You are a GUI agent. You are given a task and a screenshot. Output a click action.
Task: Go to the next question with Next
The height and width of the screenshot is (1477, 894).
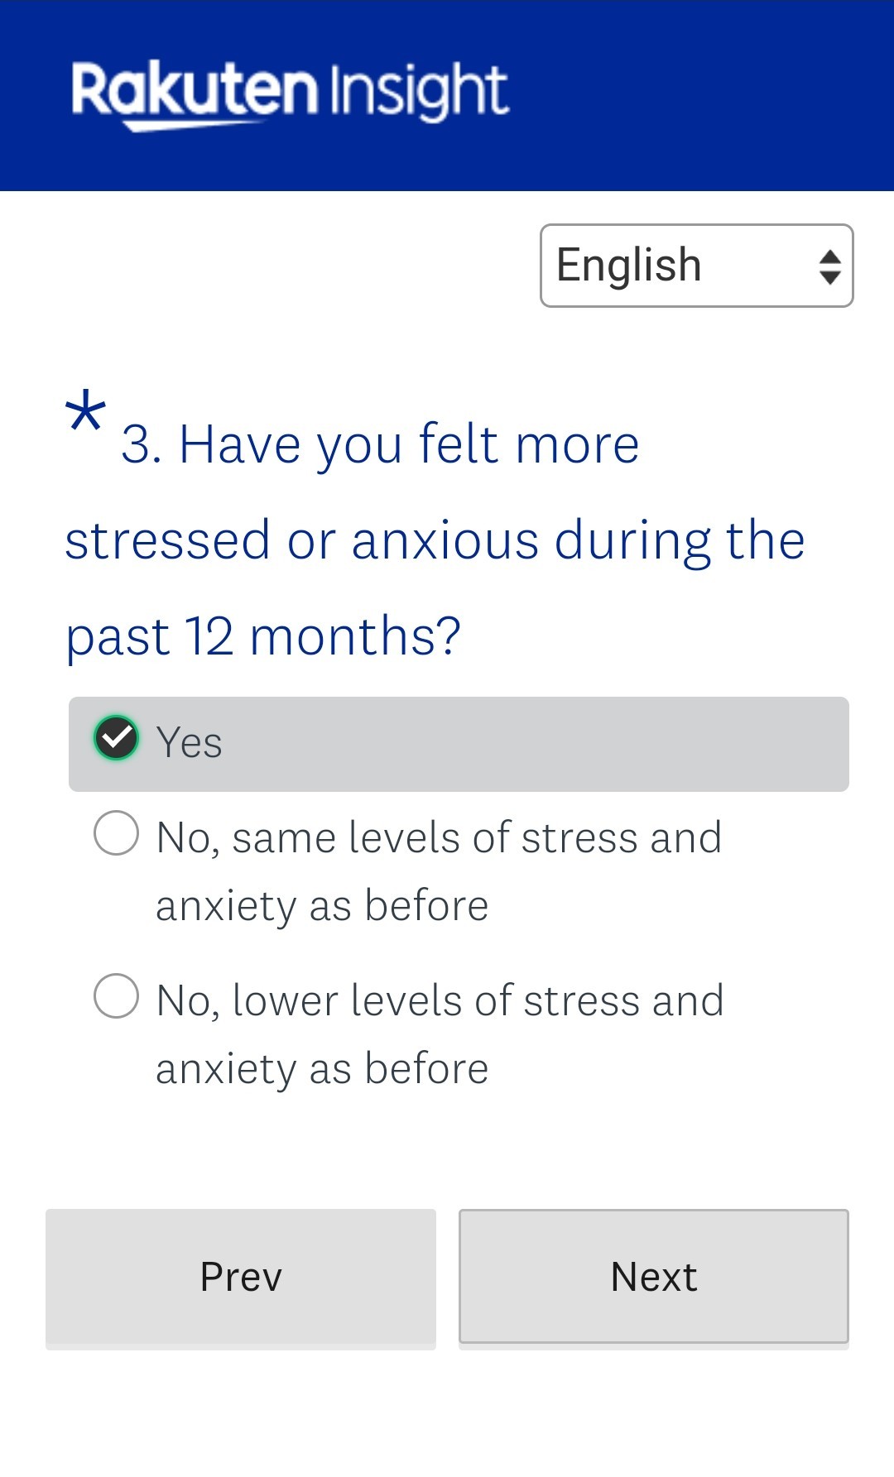(654, 1276)
